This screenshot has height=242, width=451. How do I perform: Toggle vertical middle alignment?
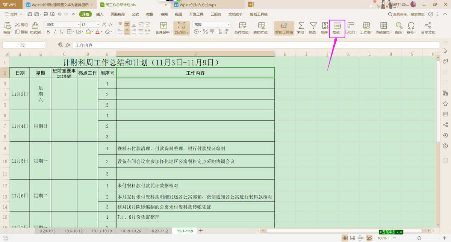(127, 24)
